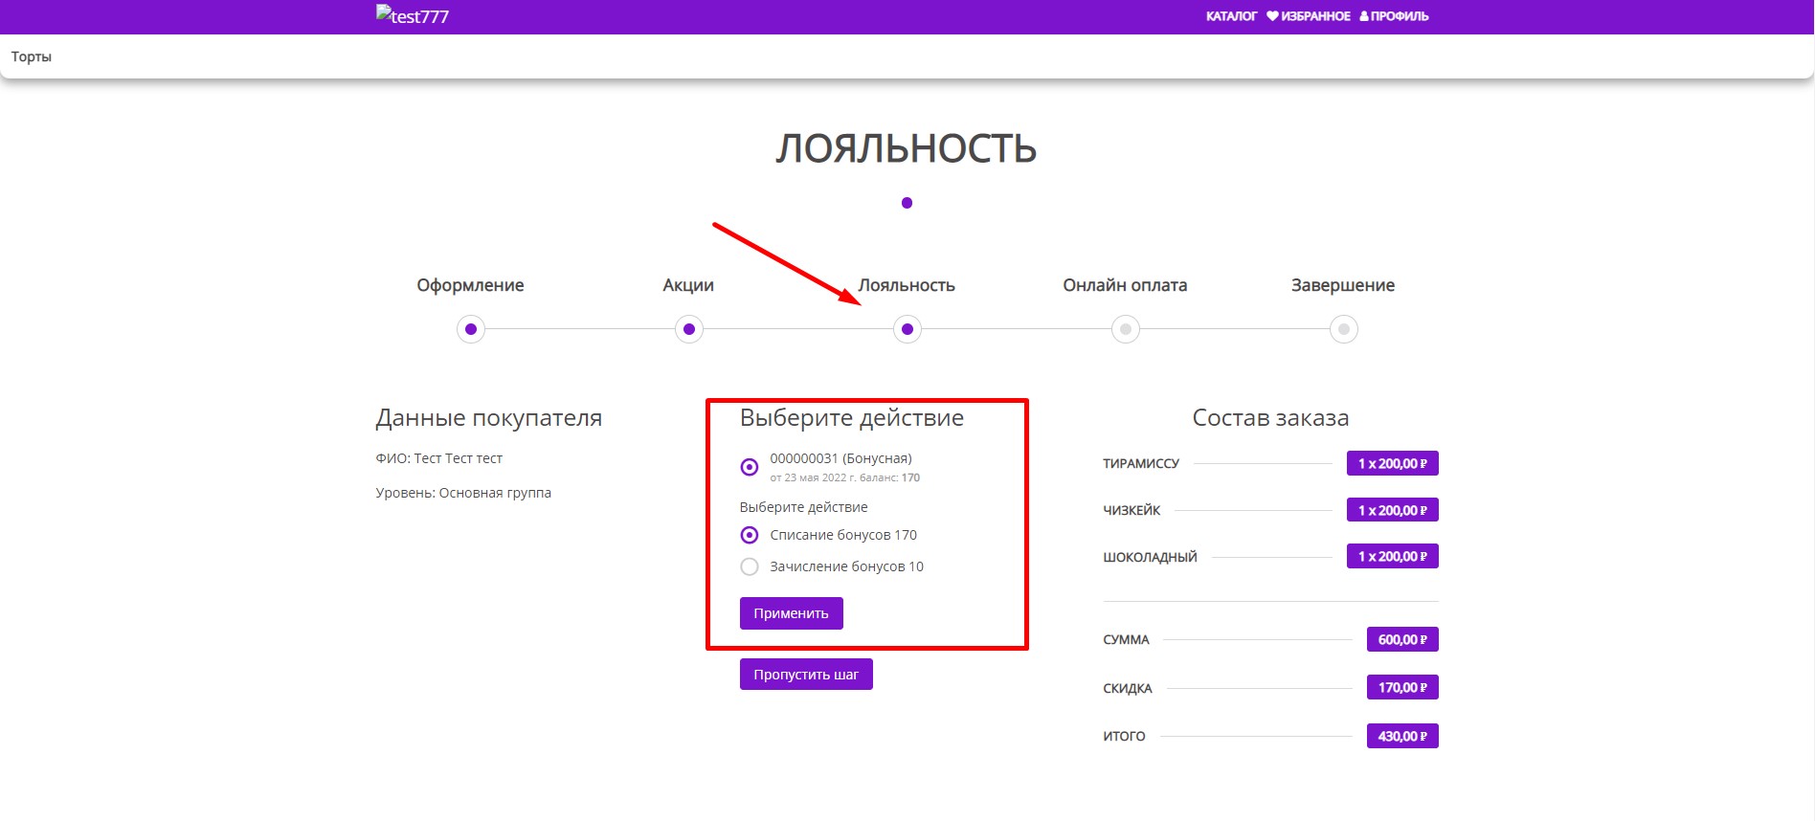Image resolution: width=1815 pixels, height=821 pixels.
Task: Go to the Оформление step dot
Action: (471, 329)
